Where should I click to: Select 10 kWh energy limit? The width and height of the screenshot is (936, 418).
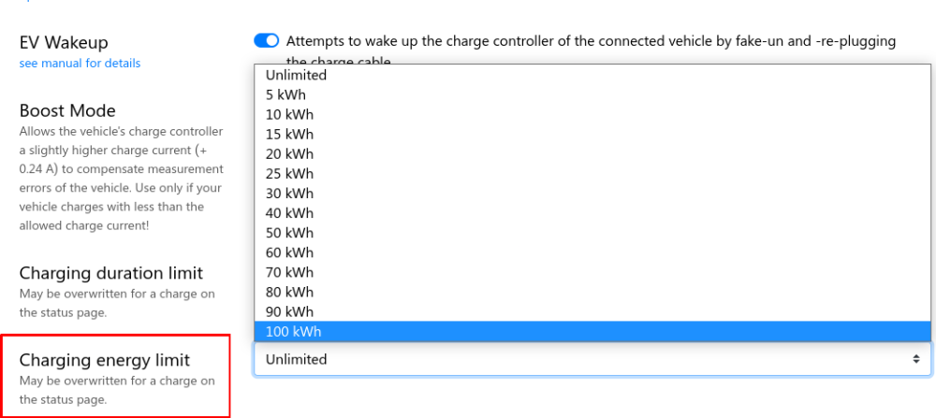click(x=289, y=114)
